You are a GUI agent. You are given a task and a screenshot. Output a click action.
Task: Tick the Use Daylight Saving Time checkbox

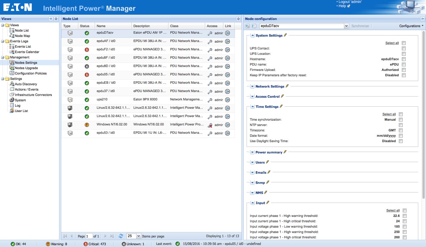click(x=401, y=141)
